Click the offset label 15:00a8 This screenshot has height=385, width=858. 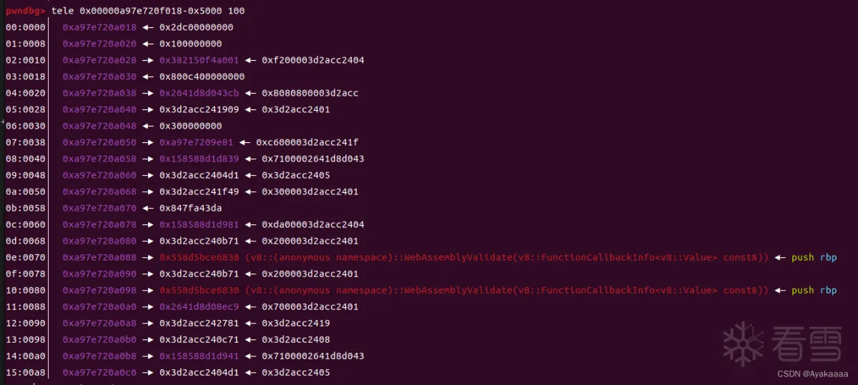click(25, 372)
